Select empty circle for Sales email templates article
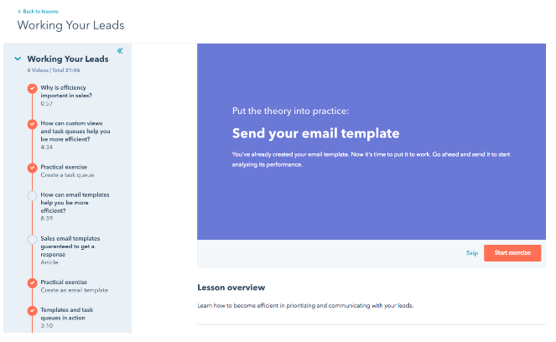Screen dimensions: 556x342 pos(32,239)
